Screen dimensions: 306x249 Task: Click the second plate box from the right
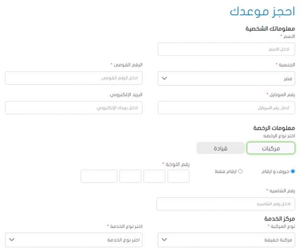(x=154, y=176)
